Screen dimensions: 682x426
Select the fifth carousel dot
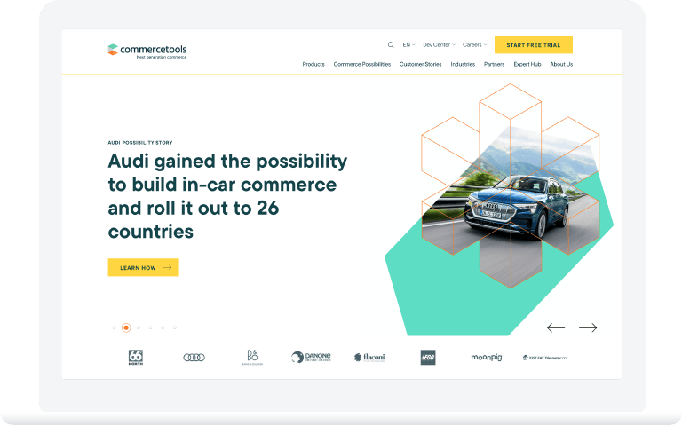pyautogui.click(x=163, y=327)
